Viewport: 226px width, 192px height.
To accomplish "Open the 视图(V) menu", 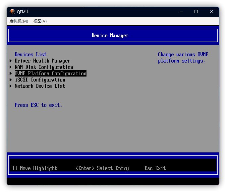I will [x=40, y=21].
